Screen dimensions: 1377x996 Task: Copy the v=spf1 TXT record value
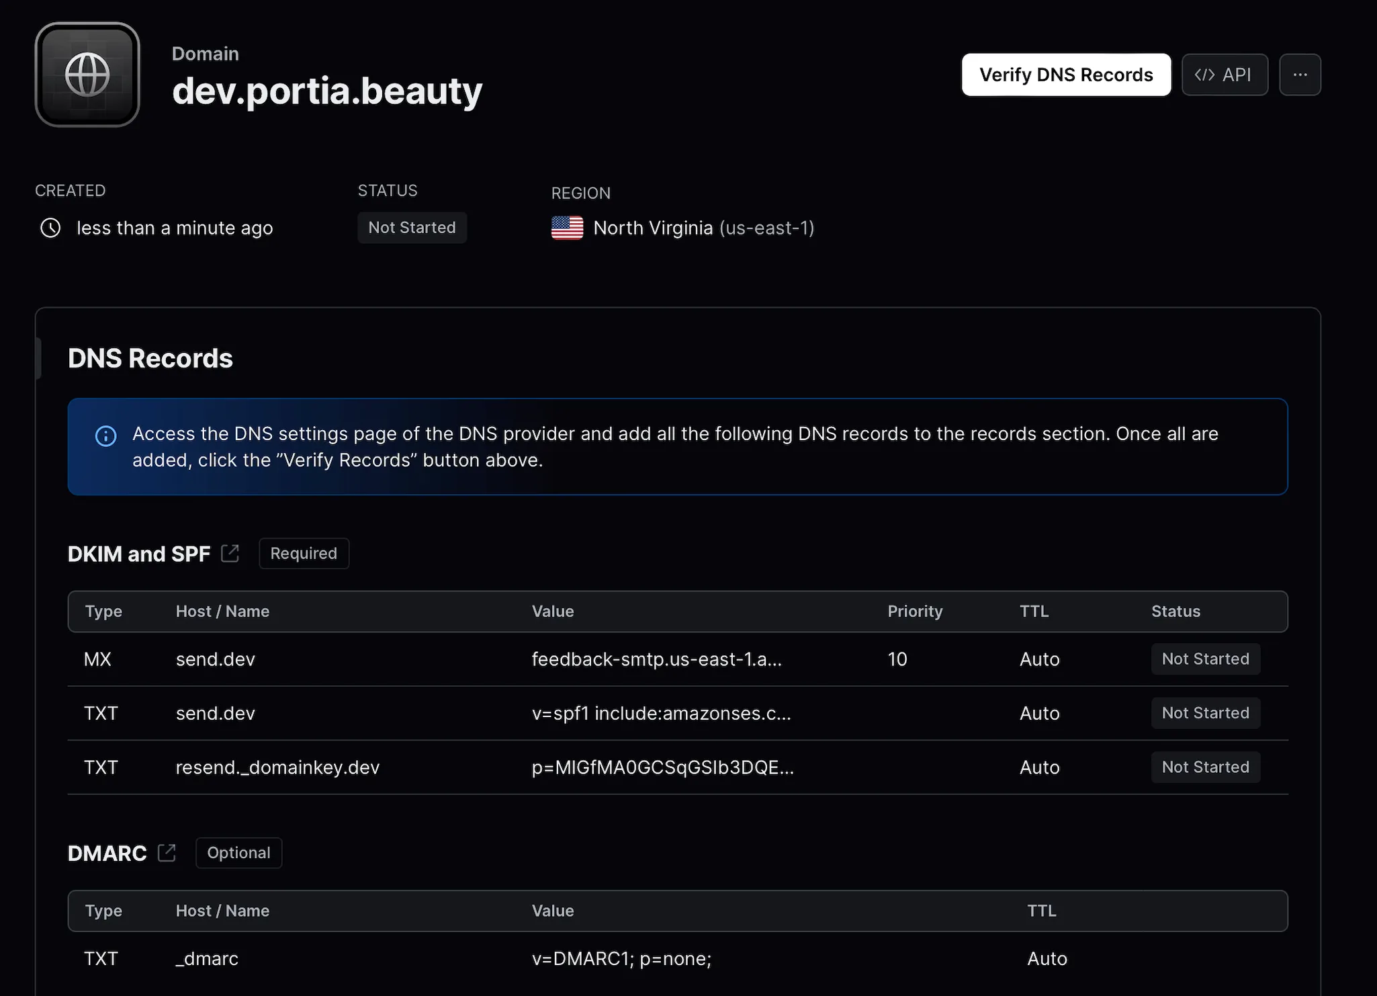pos(661,713)
